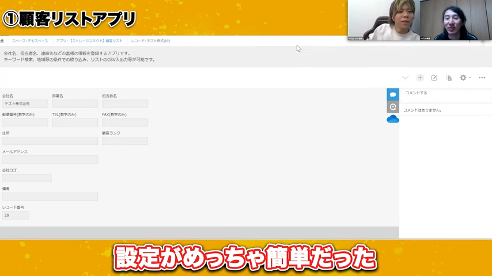Open the home icon in breadcrumb
This screenshot has width=492, height=276.
click(2, 41)
